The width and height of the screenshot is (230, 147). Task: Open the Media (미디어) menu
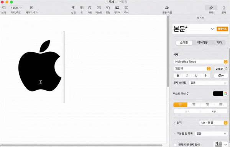pyautogui.click(x=117, y=8)
